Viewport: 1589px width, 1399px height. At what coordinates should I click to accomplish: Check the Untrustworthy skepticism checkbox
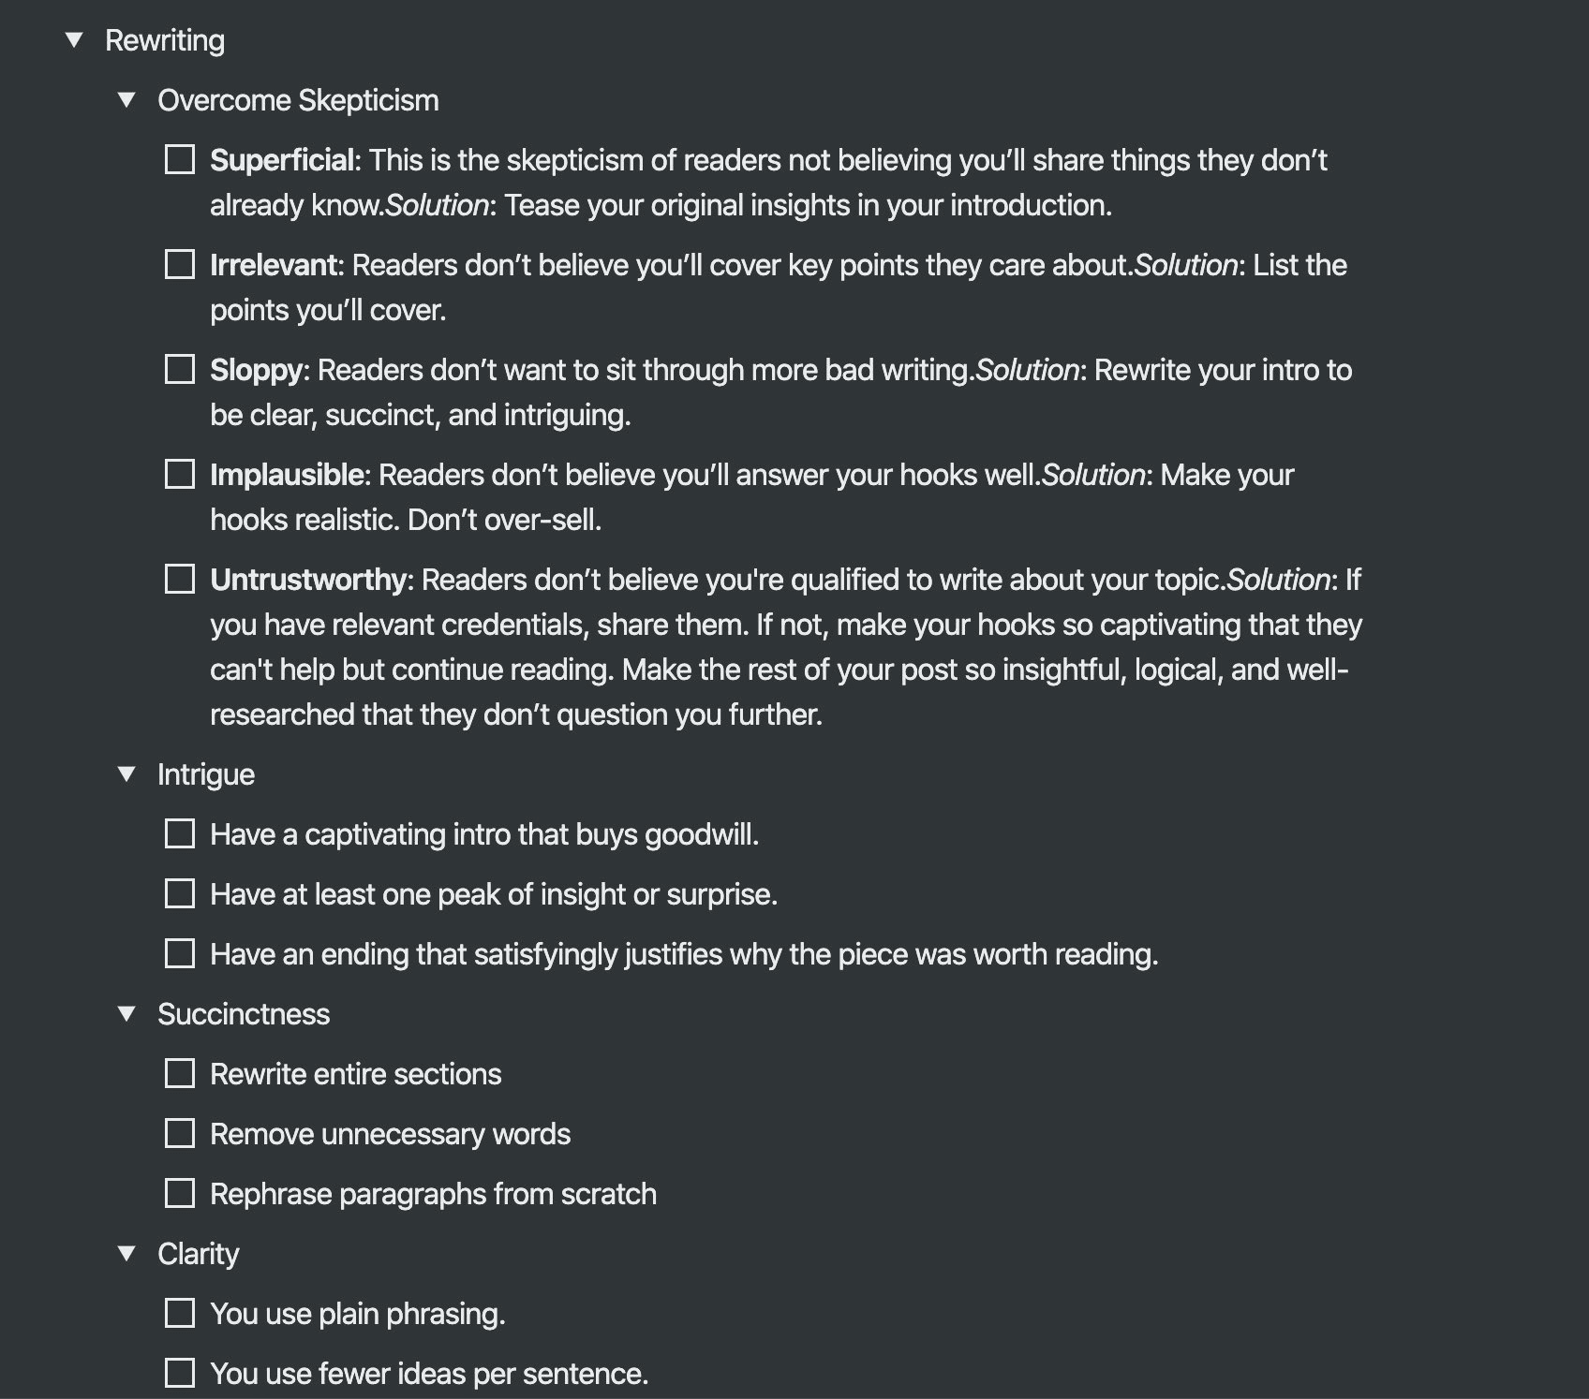(180, 580)
